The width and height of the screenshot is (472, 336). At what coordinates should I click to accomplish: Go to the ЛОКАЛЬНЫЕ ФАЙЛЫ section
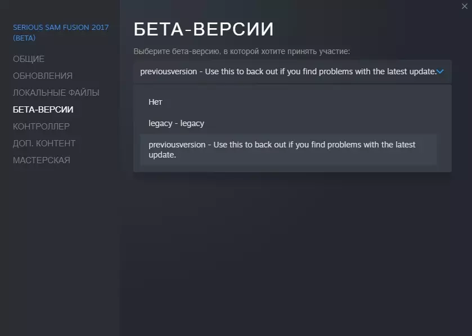56,93
